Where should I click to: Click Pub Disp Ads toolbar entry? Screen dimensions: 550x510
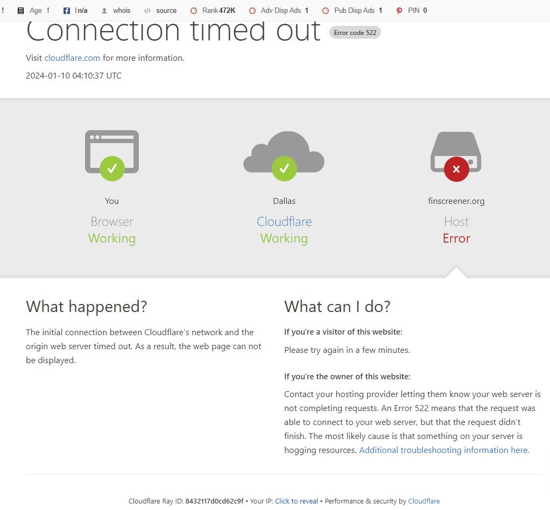click(352, 11)
